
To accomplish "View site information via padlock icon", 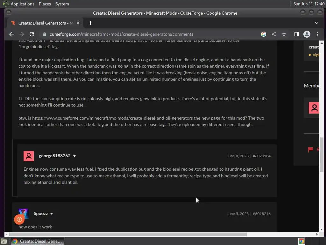I will tap(44, 34).
